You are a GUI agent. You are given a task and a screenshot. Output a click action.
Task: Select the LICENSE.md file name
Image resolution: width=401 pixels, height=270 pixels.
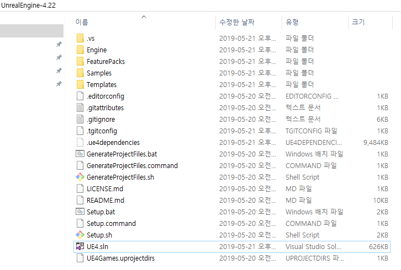pyautogui.click(x=105, y=188)
